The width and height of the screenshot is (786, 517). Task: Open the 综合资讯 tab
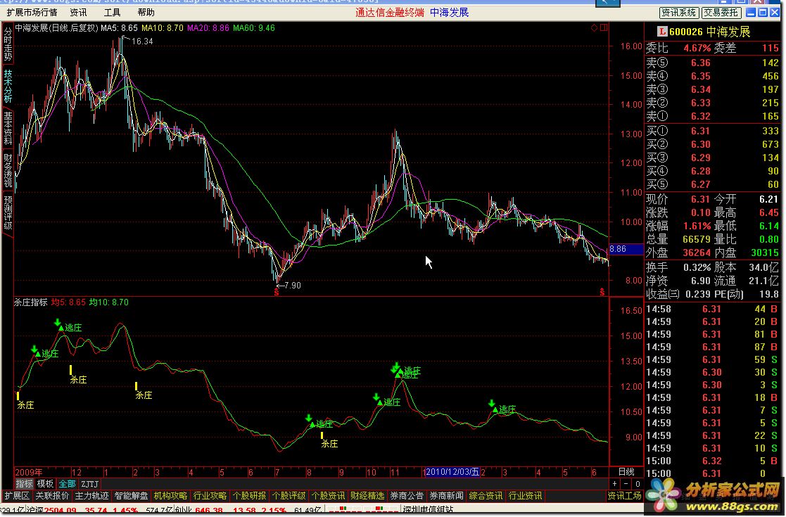[x=486, y=496]
